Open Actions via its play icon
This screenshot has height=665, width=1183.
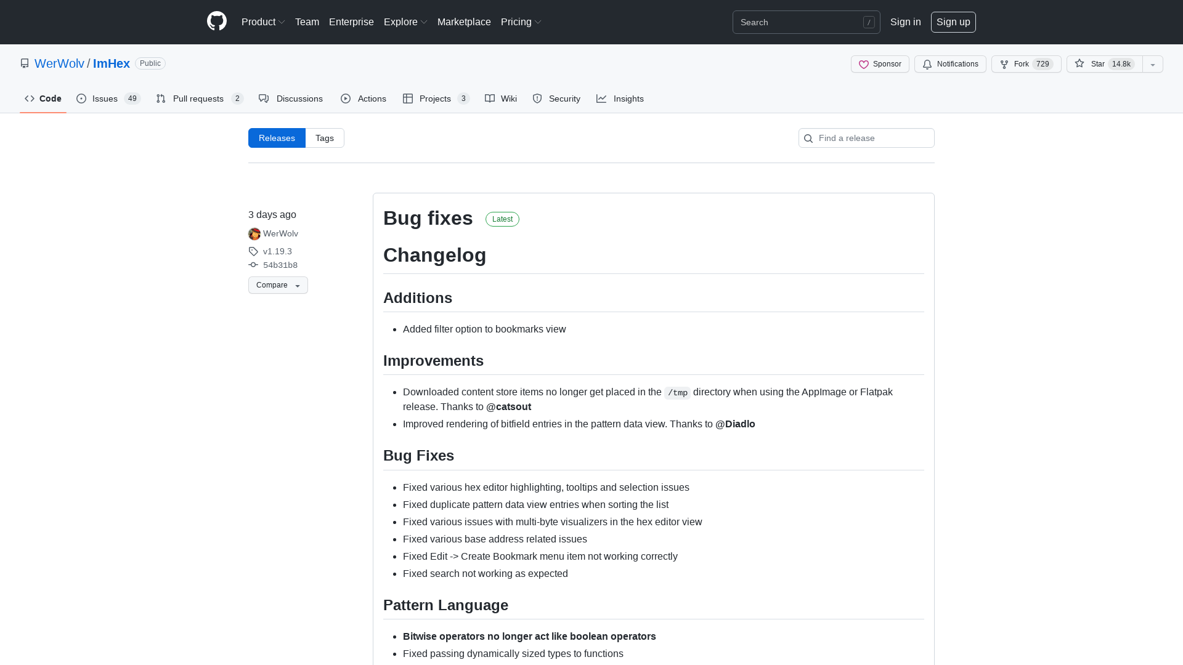point(346,99)
